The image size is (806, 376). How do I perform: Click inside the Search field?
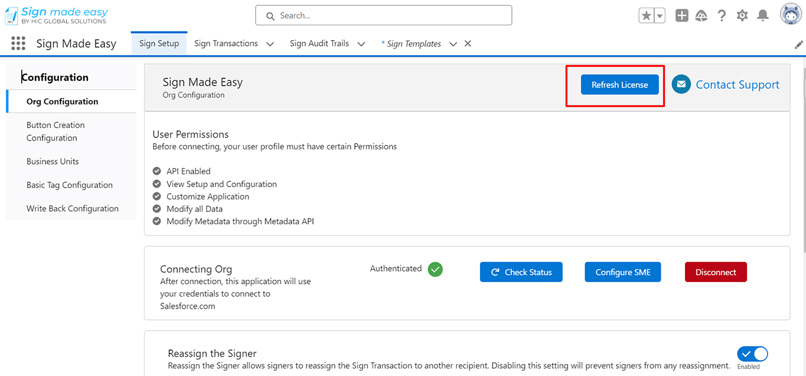click(x=384, y=15)
